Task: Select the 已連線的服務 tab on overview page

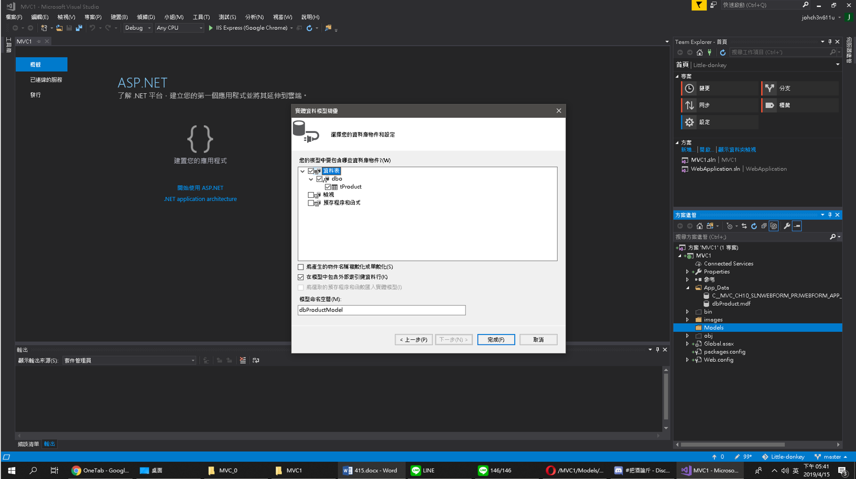Action: [x=46, y=80]
